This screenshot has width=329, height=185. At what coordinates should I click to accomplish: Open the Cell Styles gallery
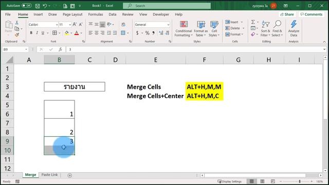(214, 29)
